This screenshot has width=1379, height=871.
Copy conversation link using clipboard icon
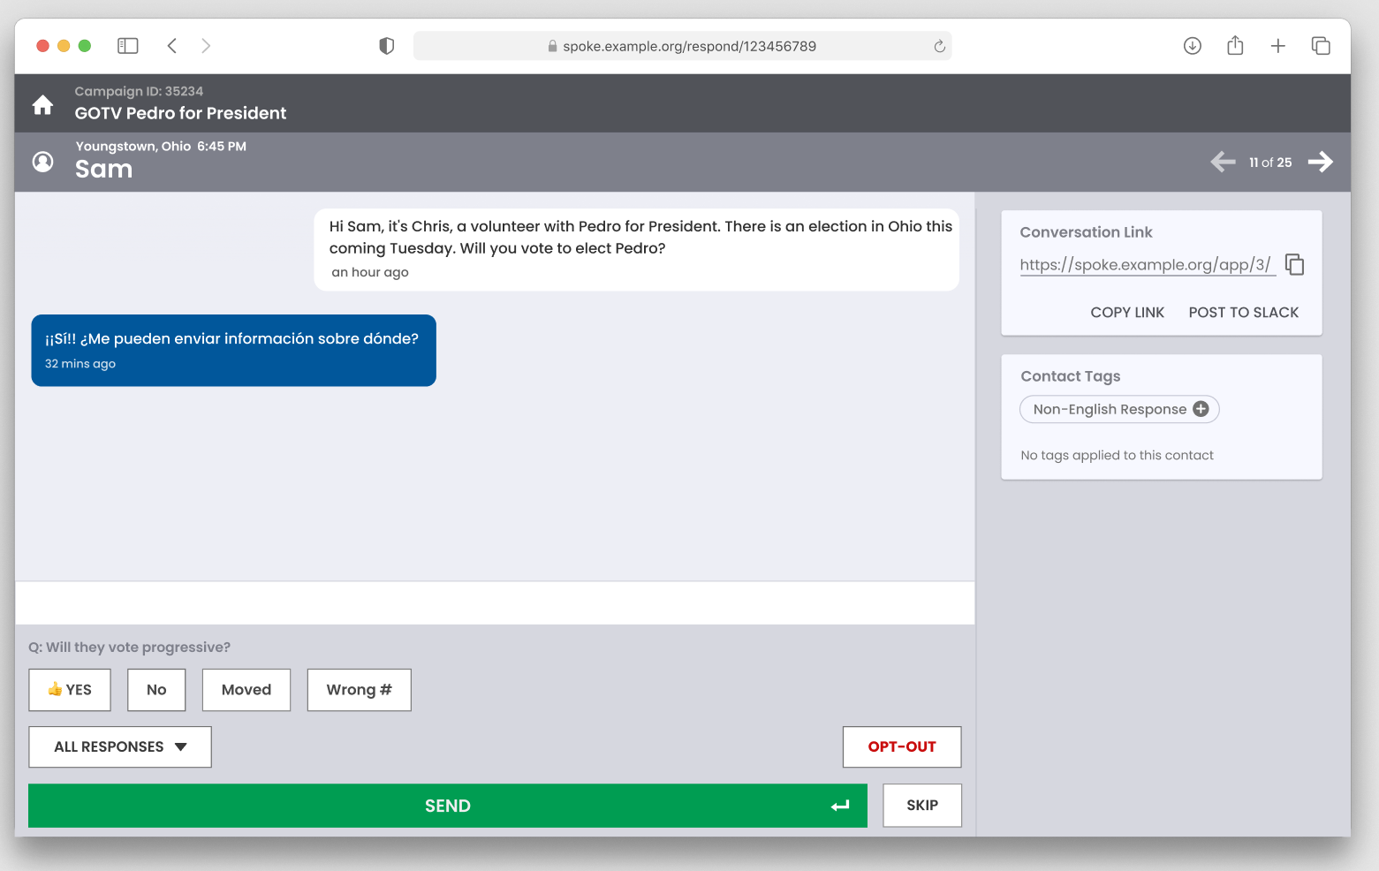(1294, 264)
